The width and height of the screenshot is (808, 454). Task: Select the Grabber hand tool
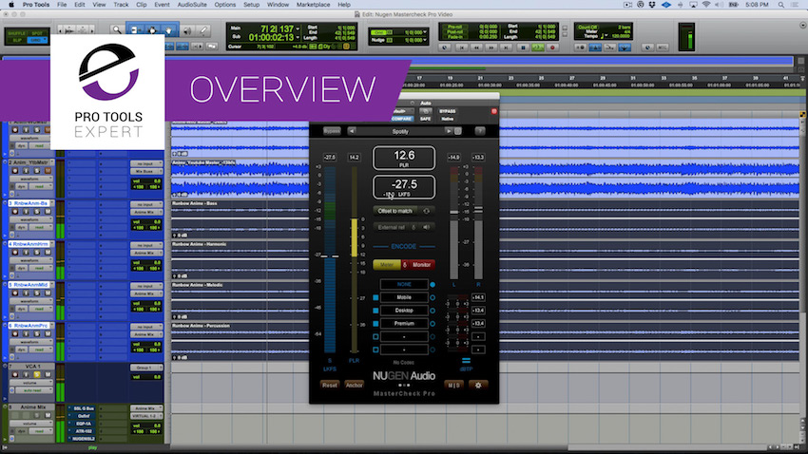pos(168,30)
